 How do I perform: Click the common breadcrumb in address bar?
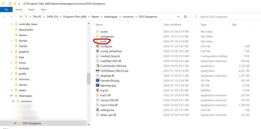[x=128, y=17]
